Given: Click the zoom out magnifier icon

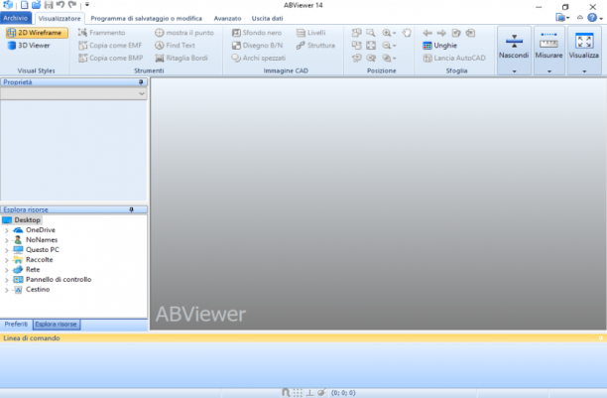Looking at the screenshot, I should pyautogui.click(x=387, y=46).
